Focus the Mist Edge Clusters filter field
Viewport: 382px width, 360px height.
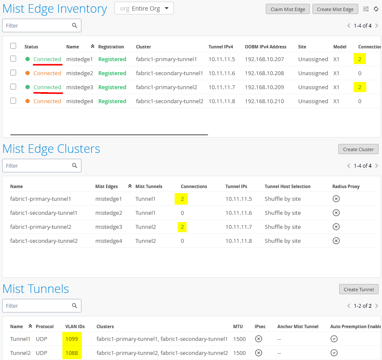pos(42,166)
